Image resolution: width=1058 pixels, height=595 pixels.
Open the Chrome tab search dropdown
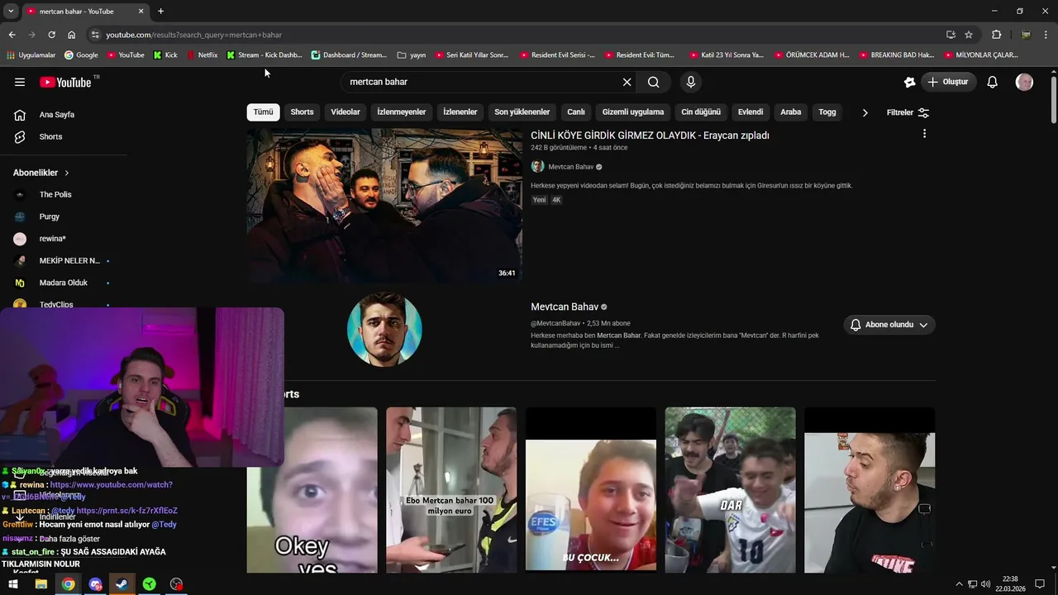point(11,11)
